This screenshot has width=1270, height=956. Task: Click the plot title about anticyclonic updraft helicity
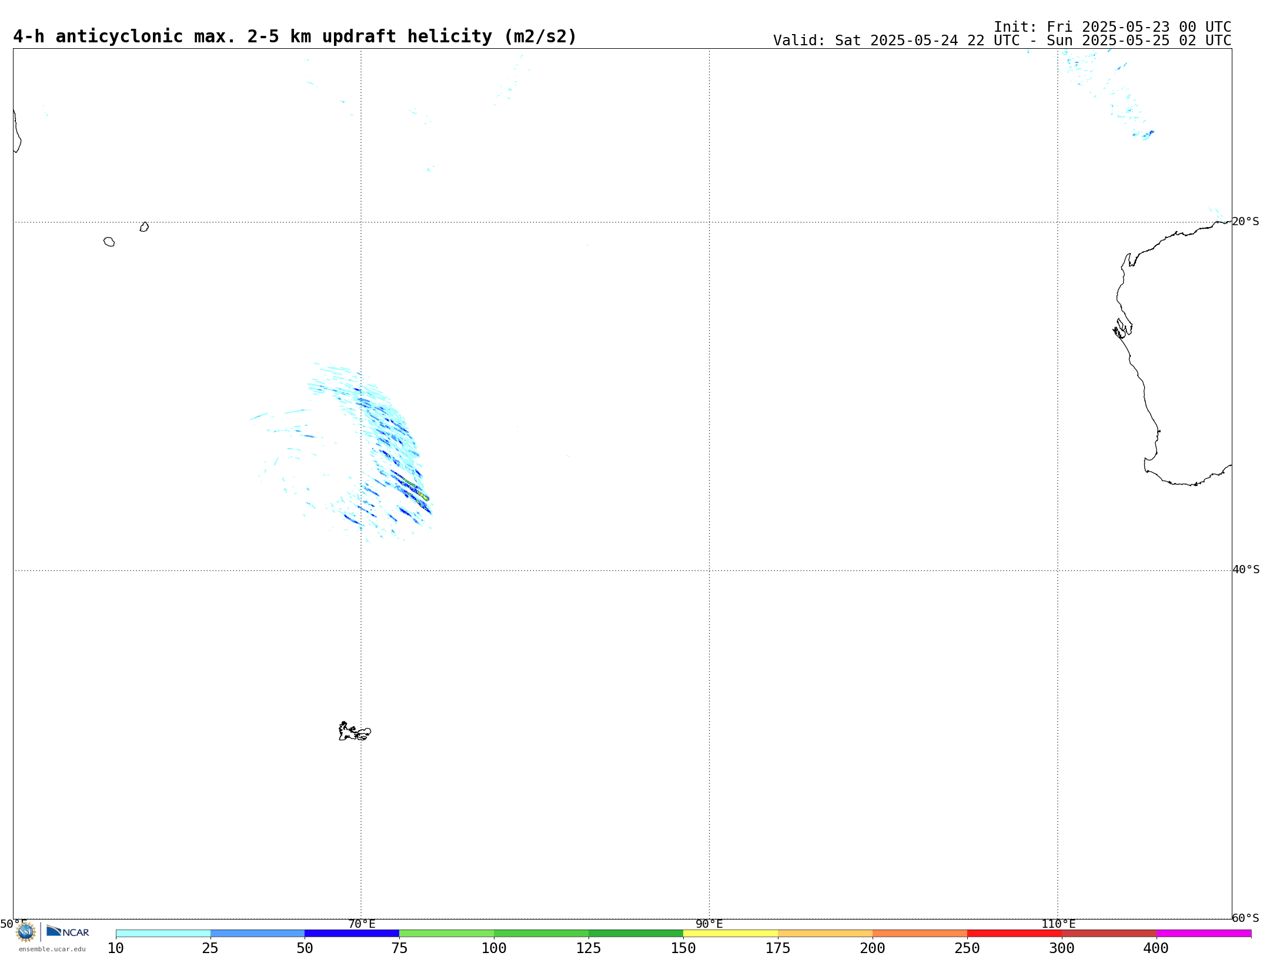click(295, 36)
